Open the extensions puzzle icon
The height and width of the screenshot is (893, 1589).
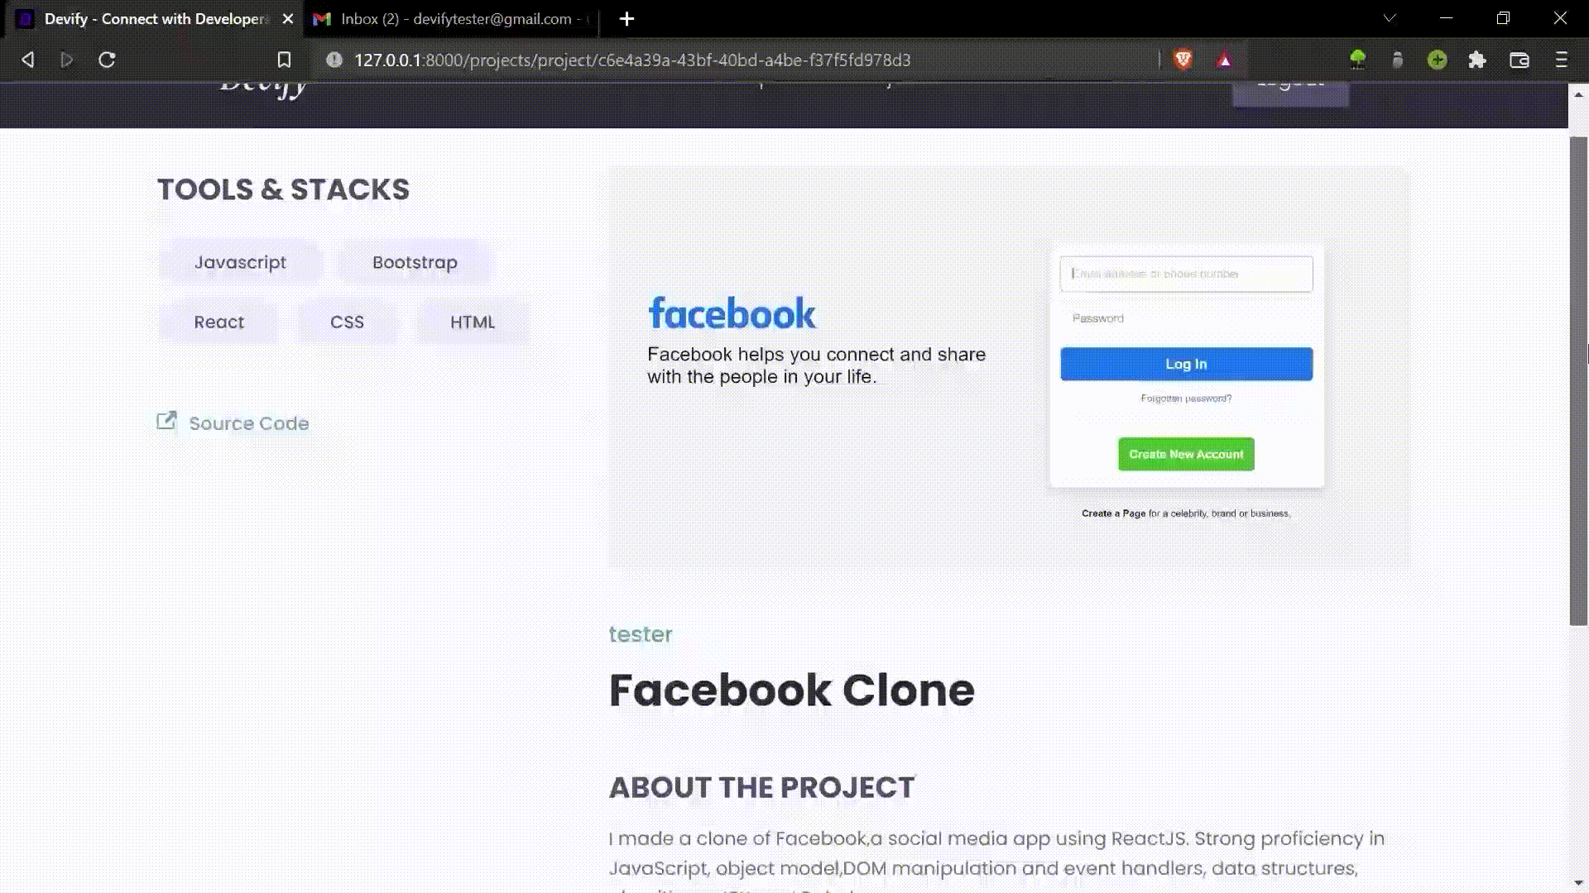tap(1477, 60)
